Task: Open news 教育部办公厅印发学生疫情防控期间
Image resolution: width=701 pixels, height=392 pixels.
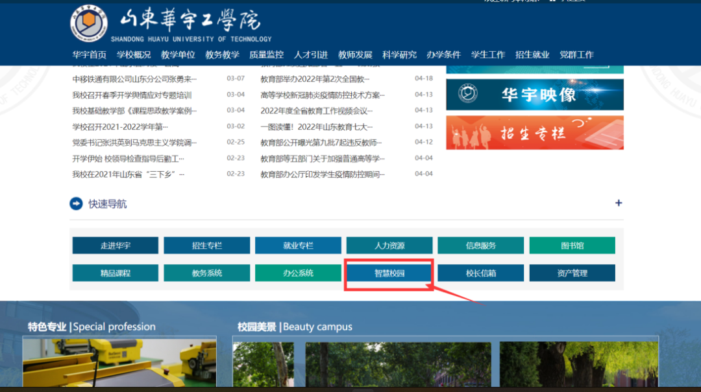Action: pos(323,174)
